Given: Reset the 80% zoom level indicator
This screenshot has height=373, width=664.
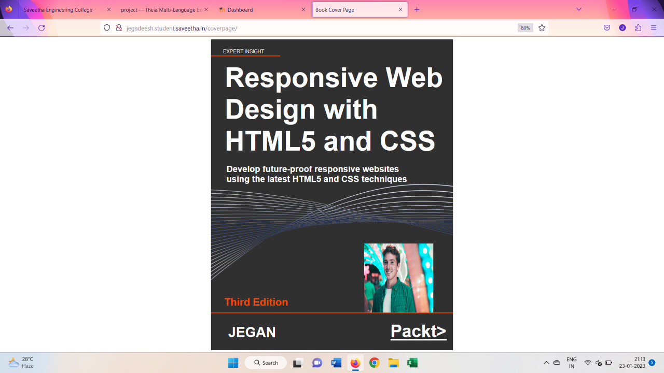Looking at the screenshot, I should click(x=525, y=28).
